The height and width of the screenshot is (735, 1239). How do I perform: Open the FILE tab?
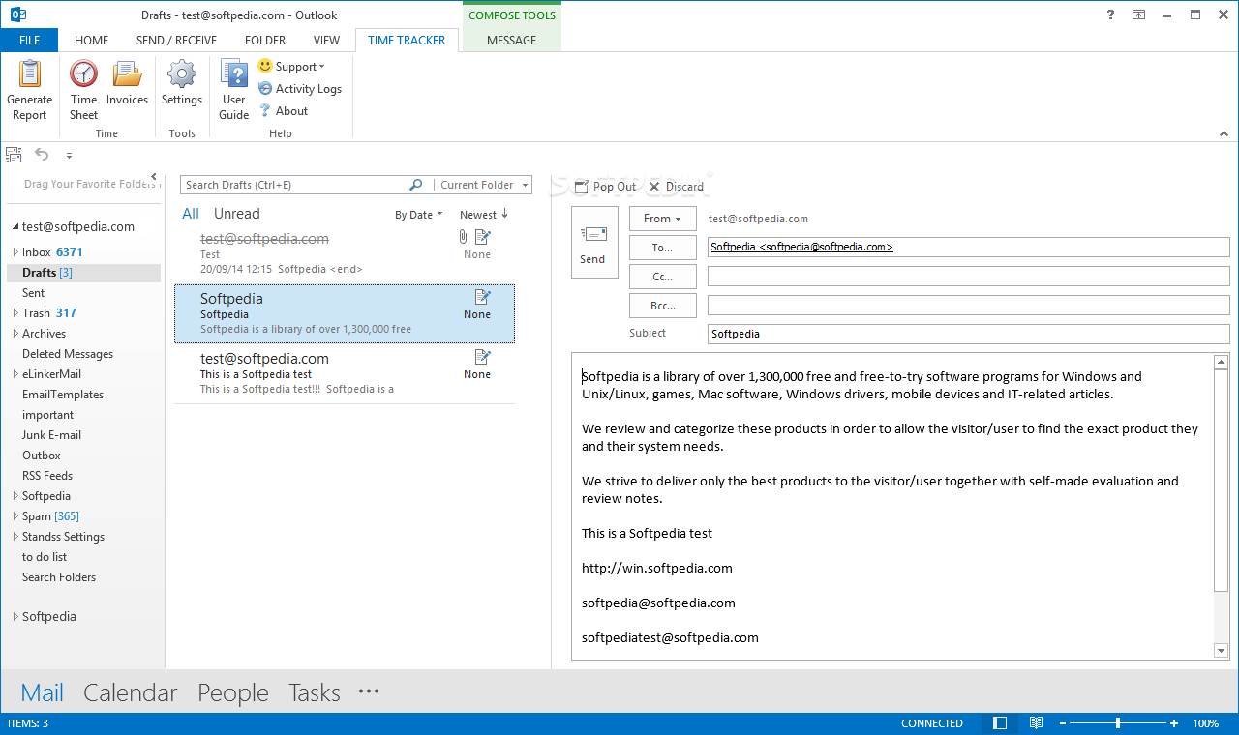[29, 40]
